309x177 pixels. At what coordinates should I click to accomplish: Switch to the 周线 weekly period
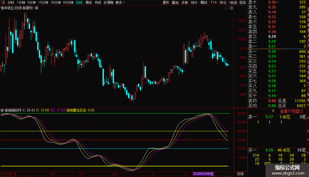click(x=88, y=2)
